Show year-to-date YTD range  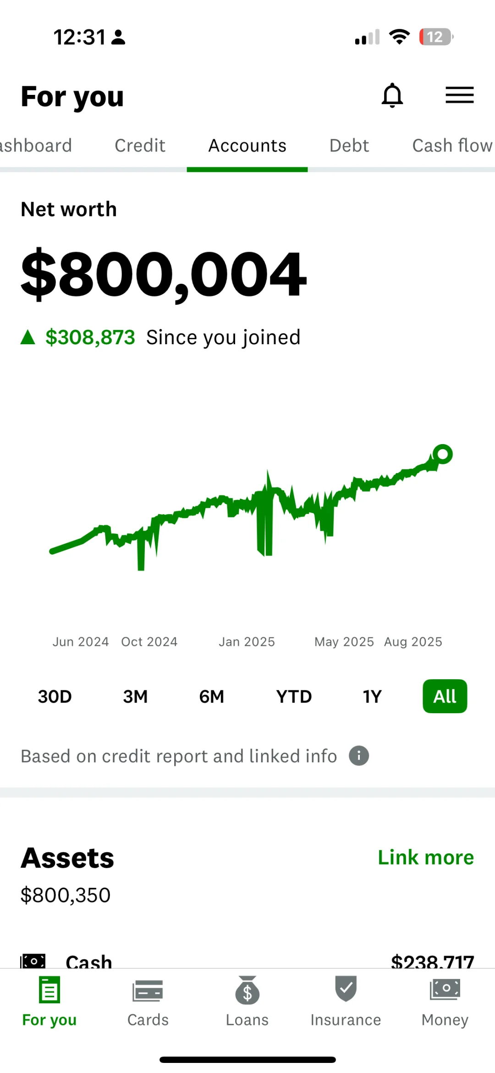click(294, 697)
